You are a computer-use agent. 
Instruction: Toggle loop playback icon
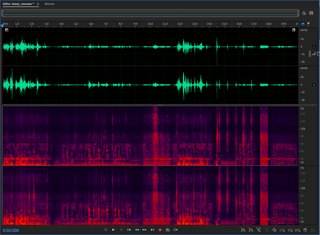[x=168, y=230]
